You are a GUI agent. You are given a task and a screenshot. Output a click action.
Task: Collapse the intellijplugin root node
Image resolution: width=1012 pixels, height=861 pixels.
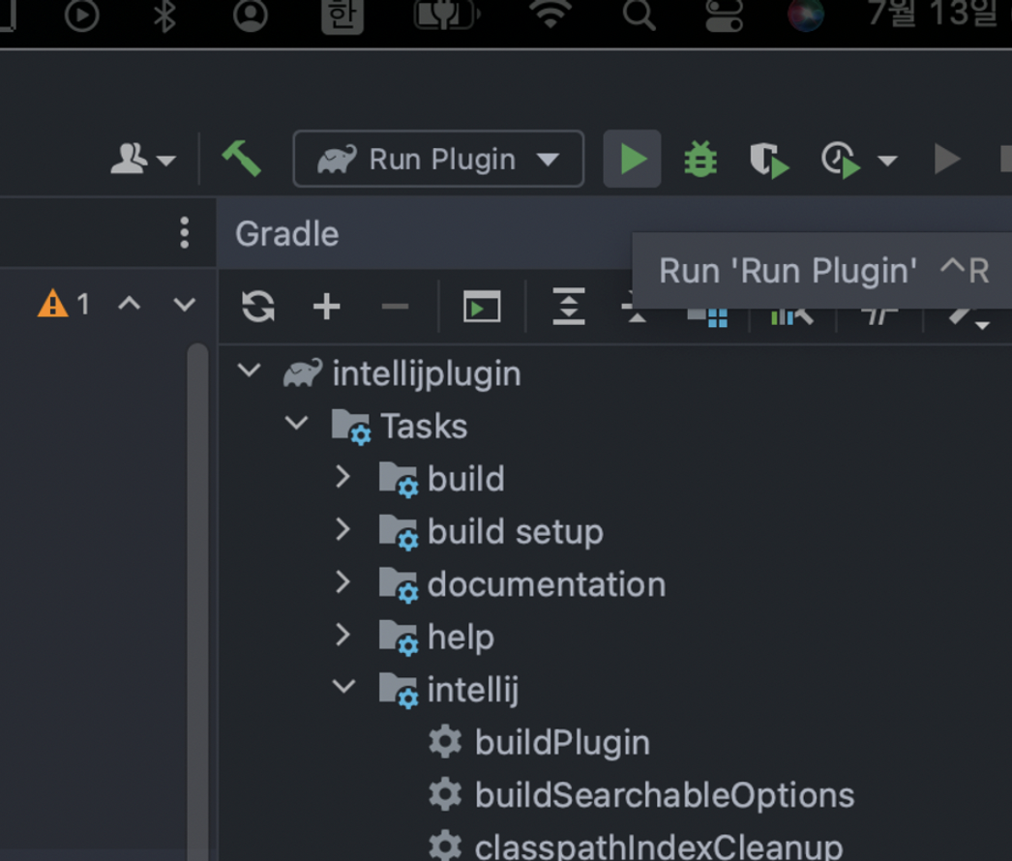[x=249, y=371]
